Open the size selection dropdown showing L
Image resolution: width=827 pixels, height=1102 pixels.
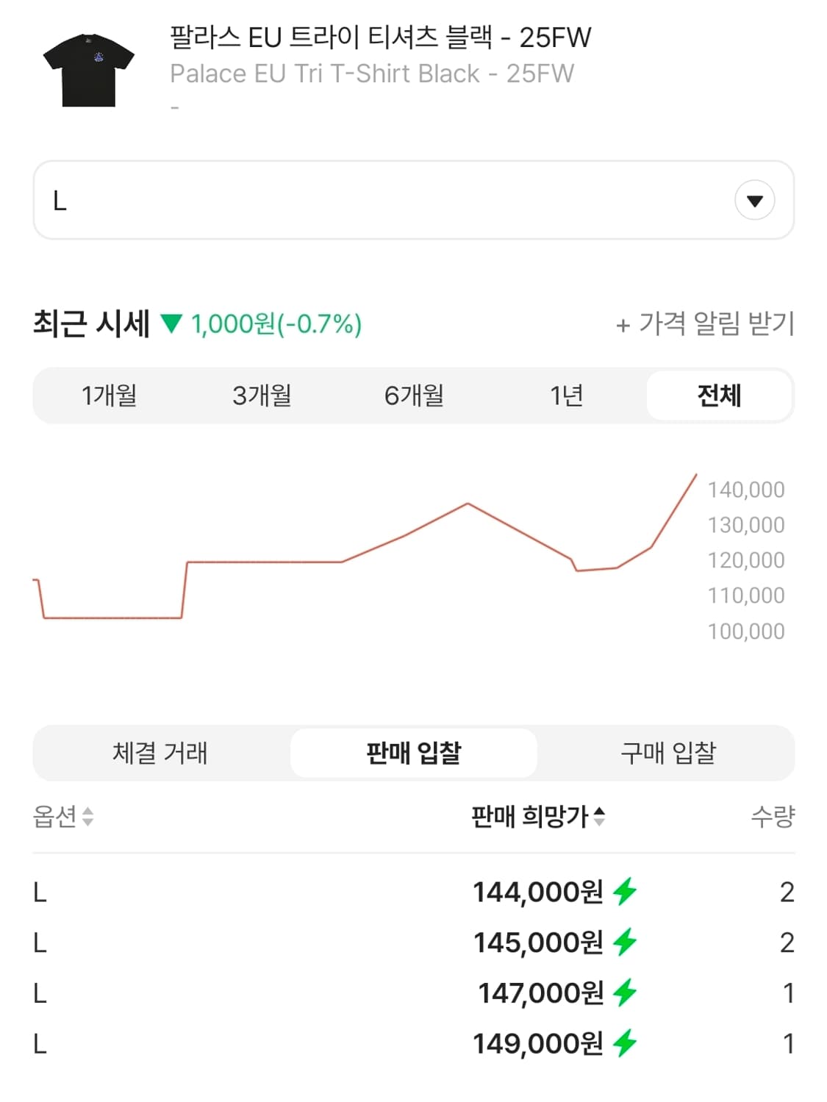413,199
